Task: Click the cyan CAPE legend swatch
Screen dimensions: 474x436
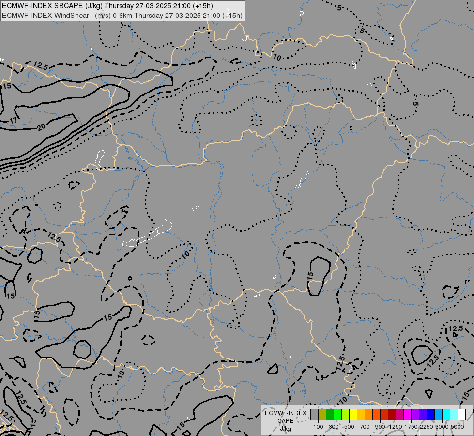Action: pos(446,414)
